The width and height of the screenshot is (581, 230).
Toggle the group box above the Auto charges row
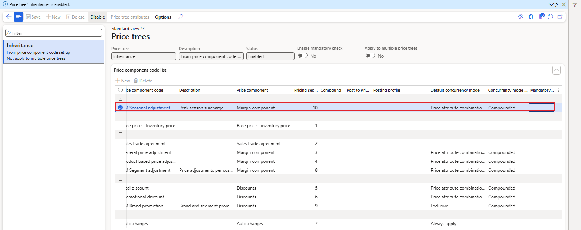pyautogui.click(x=121, y=214)
